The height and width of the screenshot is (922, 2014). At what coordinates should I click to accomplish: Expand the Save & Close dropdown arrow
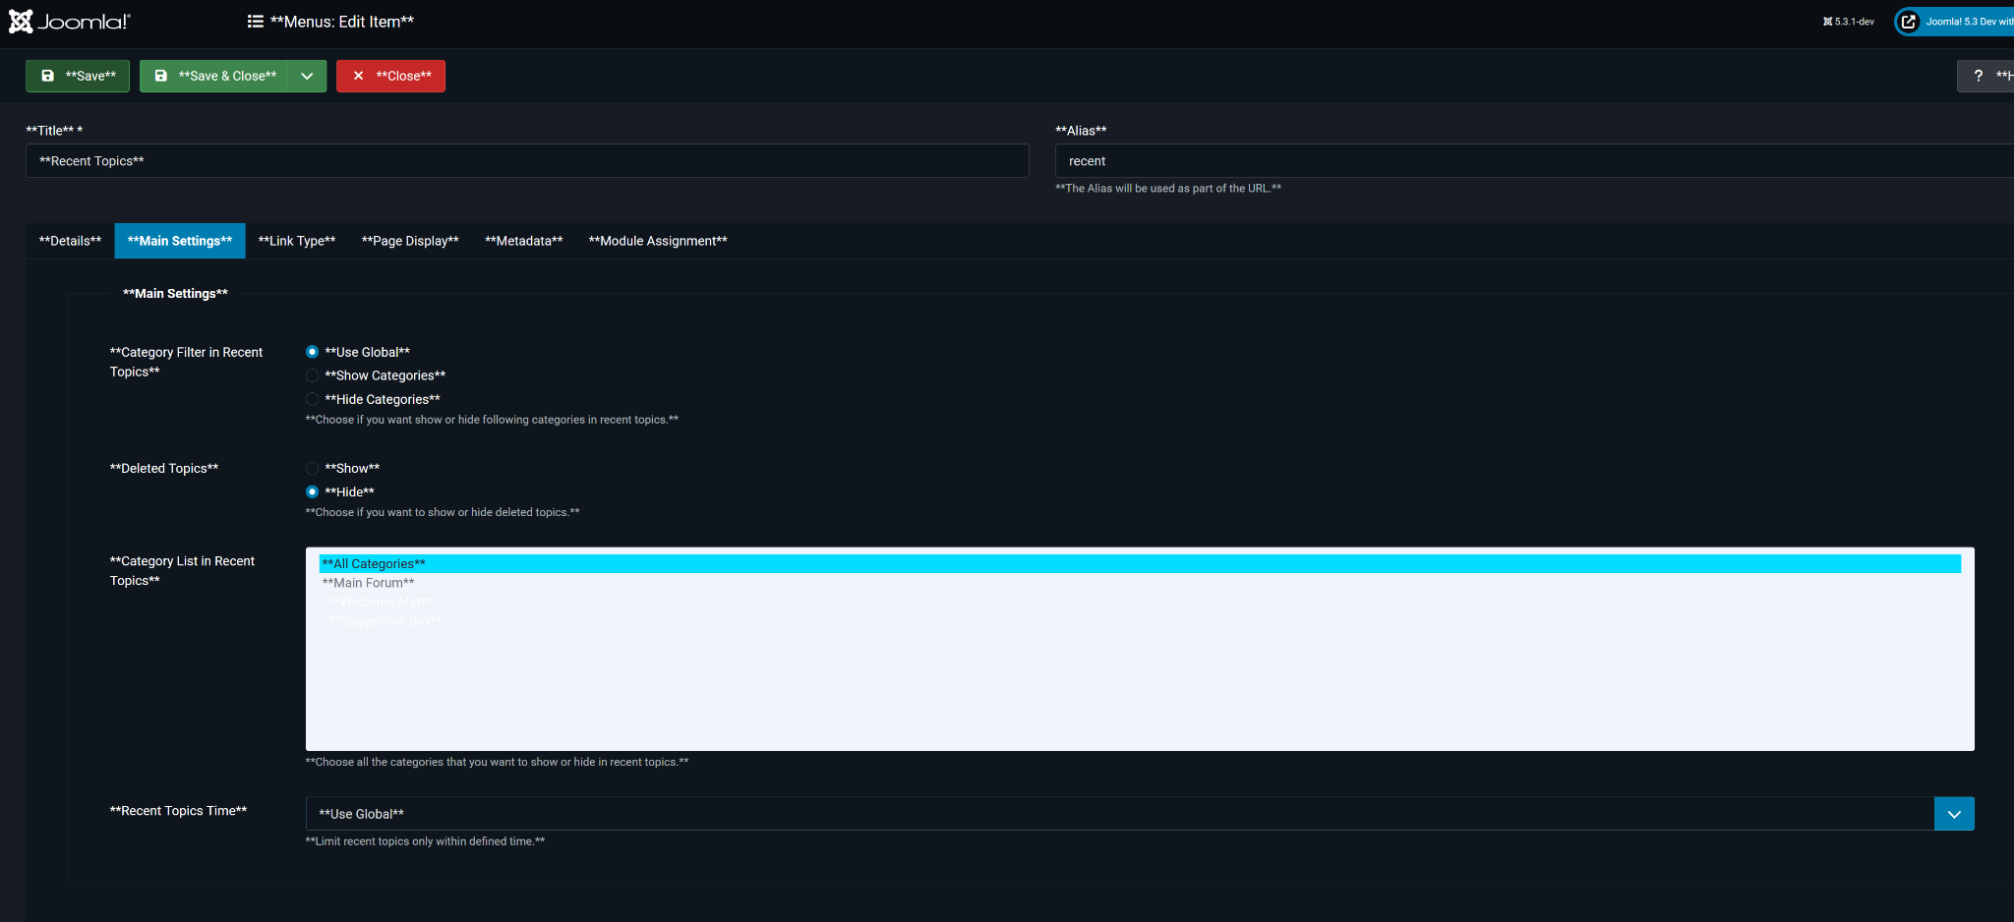[x=307, y=76]
